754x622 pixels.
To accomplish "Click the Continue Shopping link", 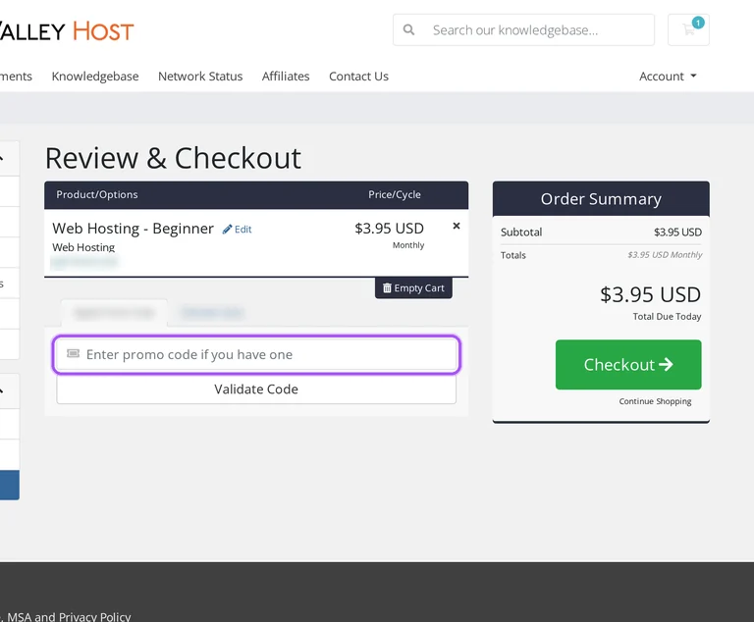I will (655, 401).
